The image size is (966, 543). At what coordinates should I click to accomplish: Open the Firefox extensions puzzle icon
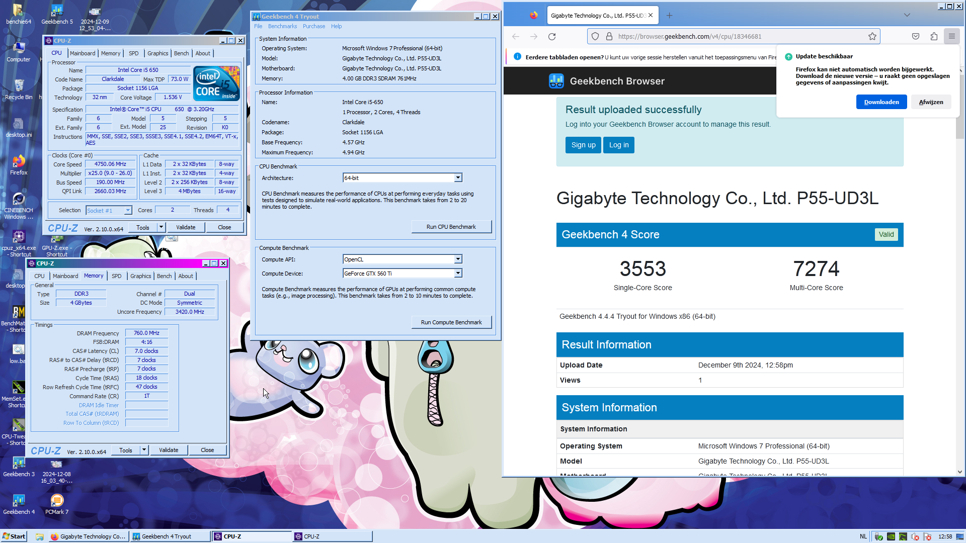(934, 36)
